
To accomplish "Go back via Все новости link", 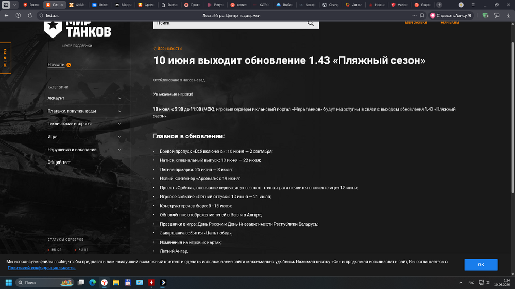I will [167, 48].
